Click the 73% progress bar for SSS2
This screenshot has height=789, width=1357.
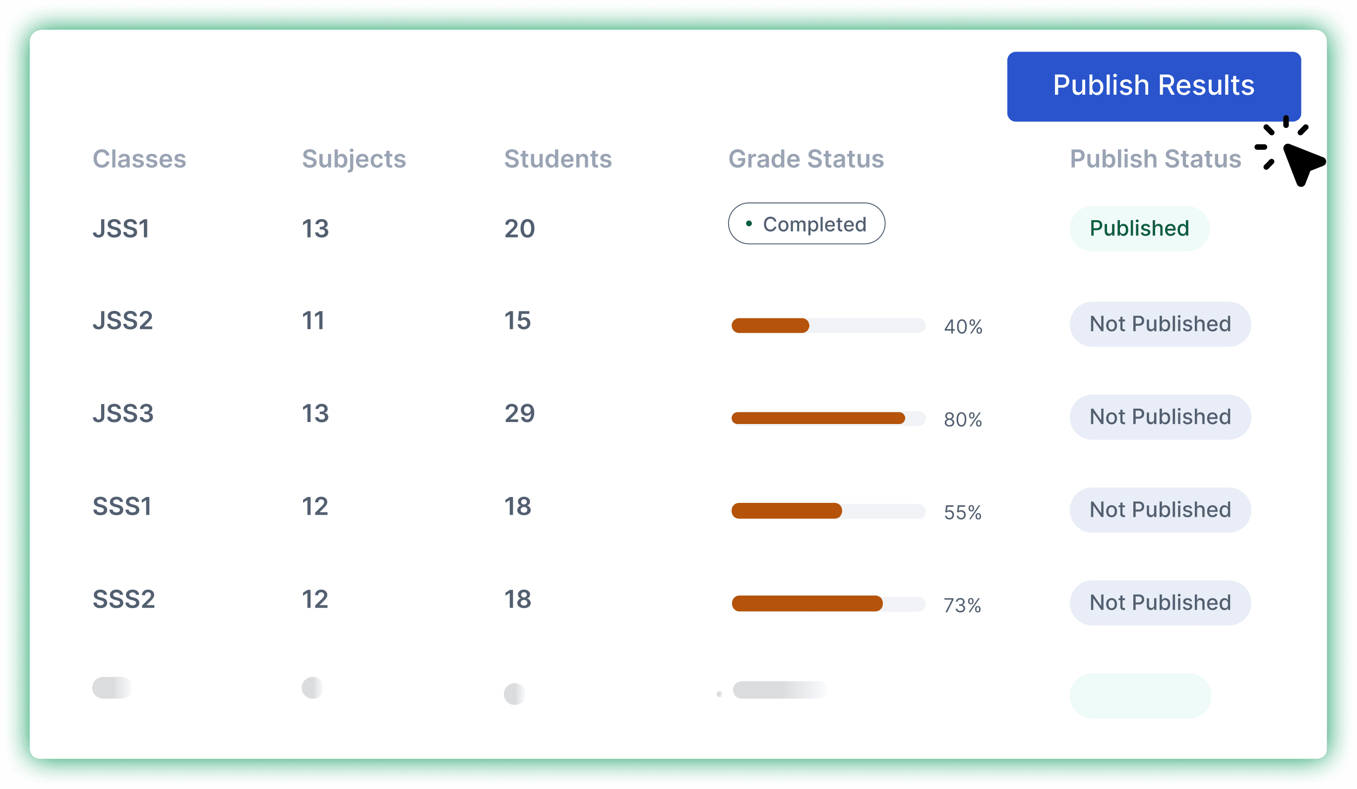pyautogui.click(x=829, y=604)
